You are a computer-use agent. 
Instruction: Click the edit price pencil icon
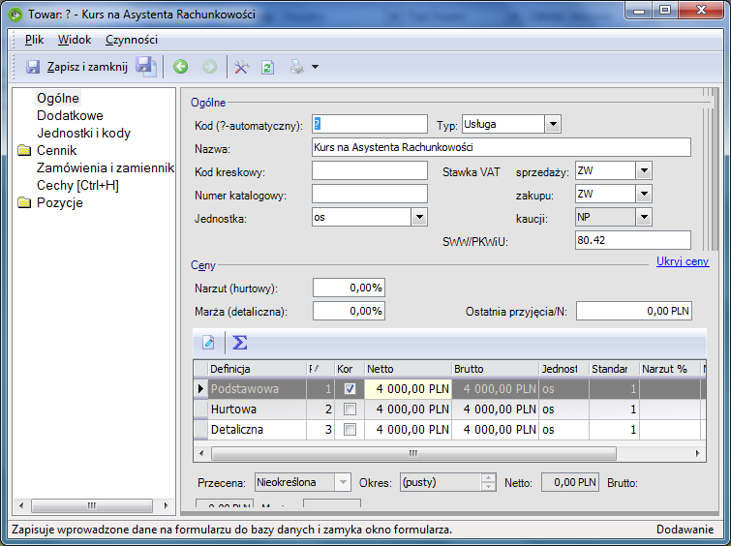click(208, 343)
